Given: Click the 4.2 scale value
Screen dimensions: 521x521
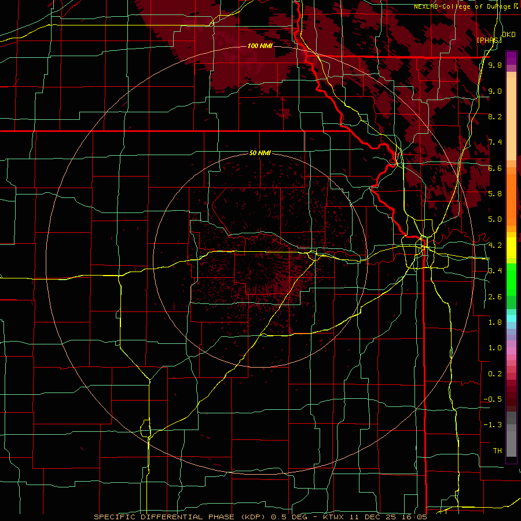Looking at the screenshot, I should pos(495,245).
